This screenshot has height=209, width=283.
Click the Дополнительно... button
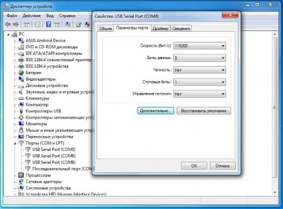156,111
